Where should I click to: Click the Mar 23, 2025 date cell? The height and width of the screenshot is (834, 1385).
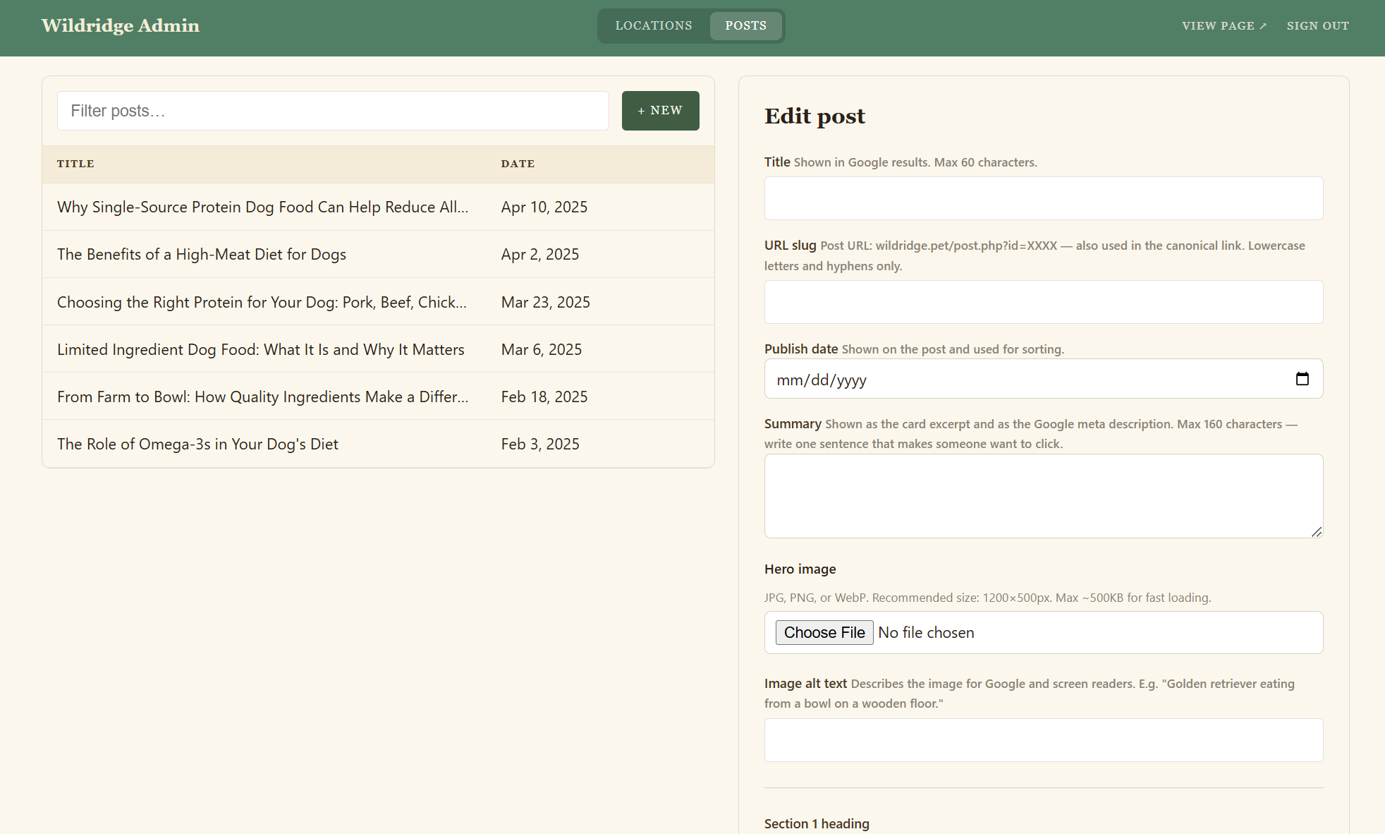[546, 302]
